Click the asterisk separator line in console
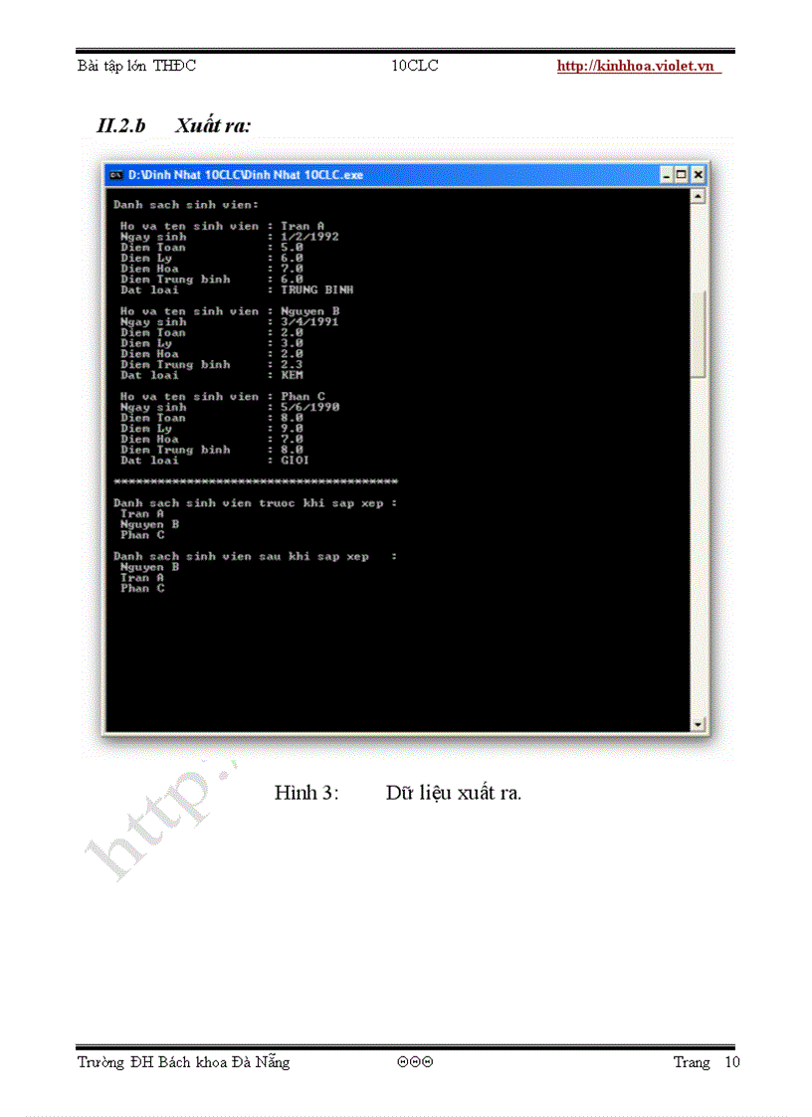This screenshot has width=812, height=1117. 256,481
